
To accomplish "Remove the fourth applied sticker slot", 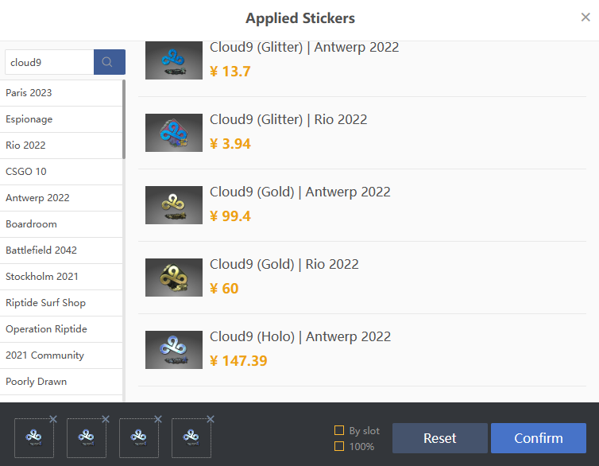I will click(x=211, y=419).
